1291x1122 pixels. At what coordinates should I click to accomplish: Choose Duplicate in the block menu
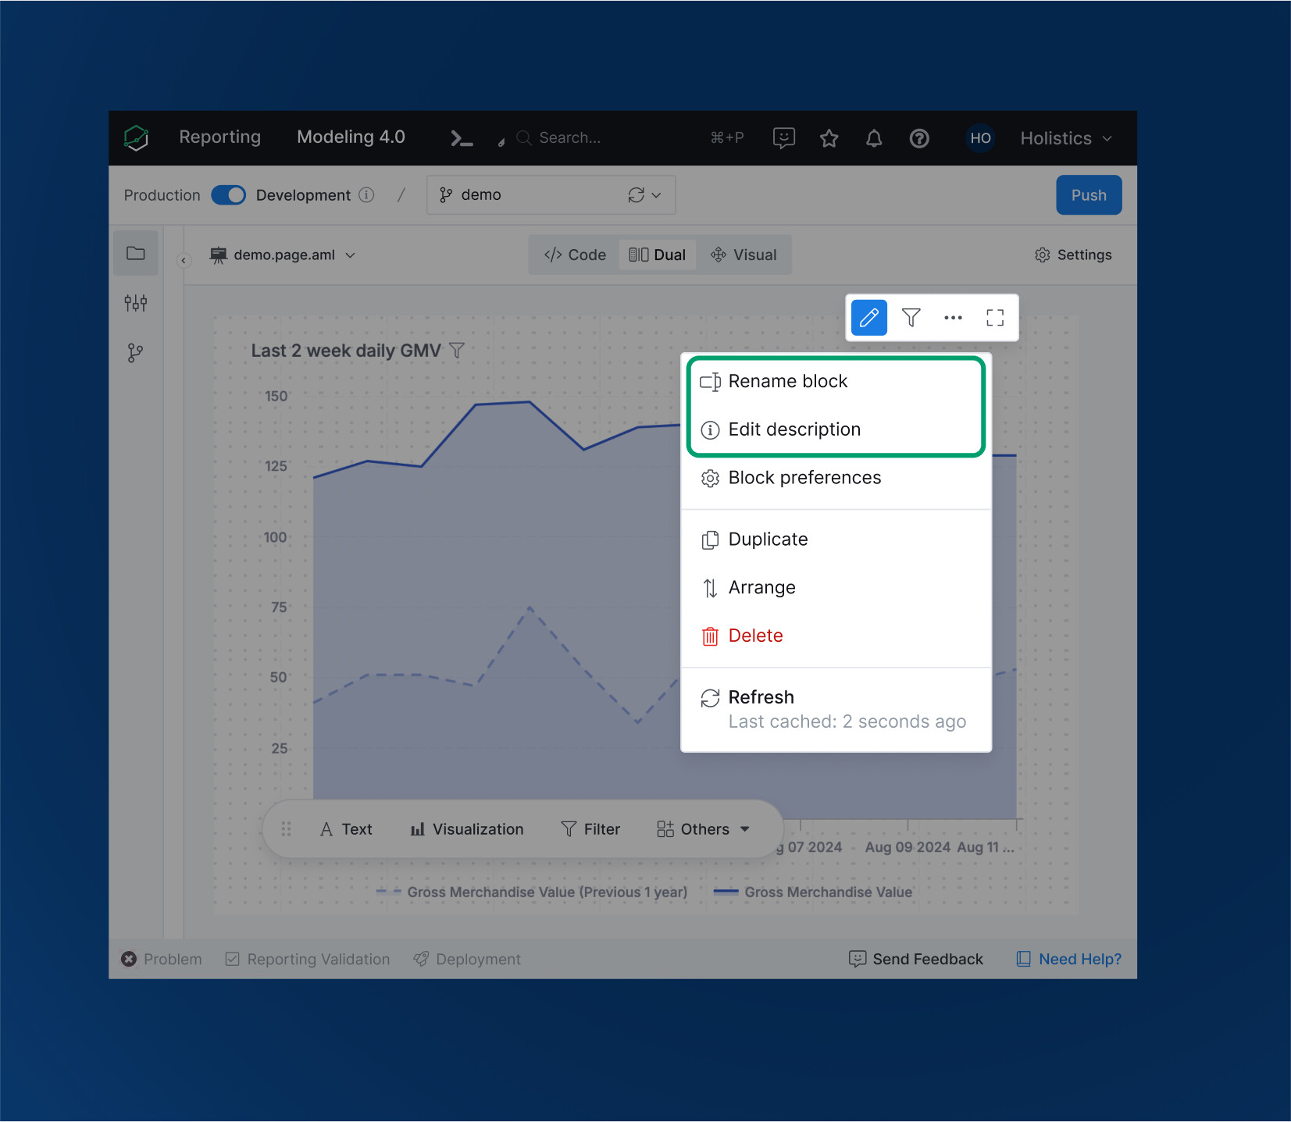coord(768,540)
